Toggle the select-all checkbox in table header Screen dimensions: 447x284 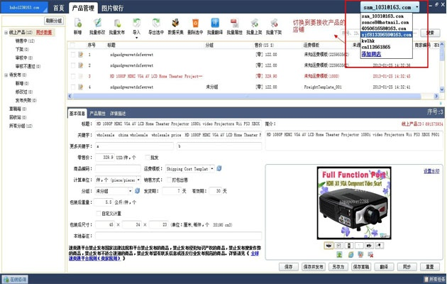click(72, 45)
